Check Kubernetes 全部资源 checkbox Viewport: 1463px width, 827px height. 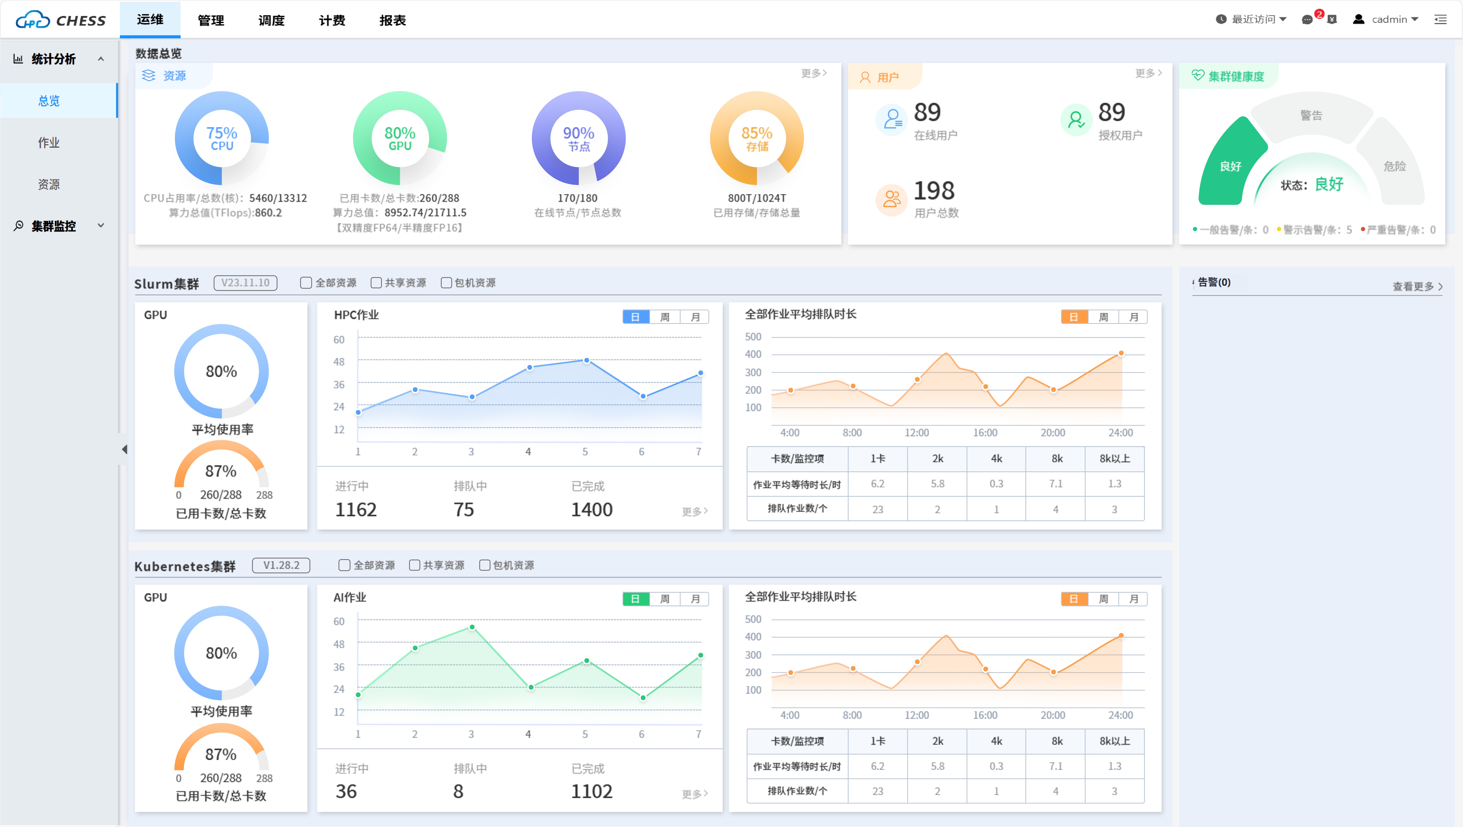(x=344, y=565)
